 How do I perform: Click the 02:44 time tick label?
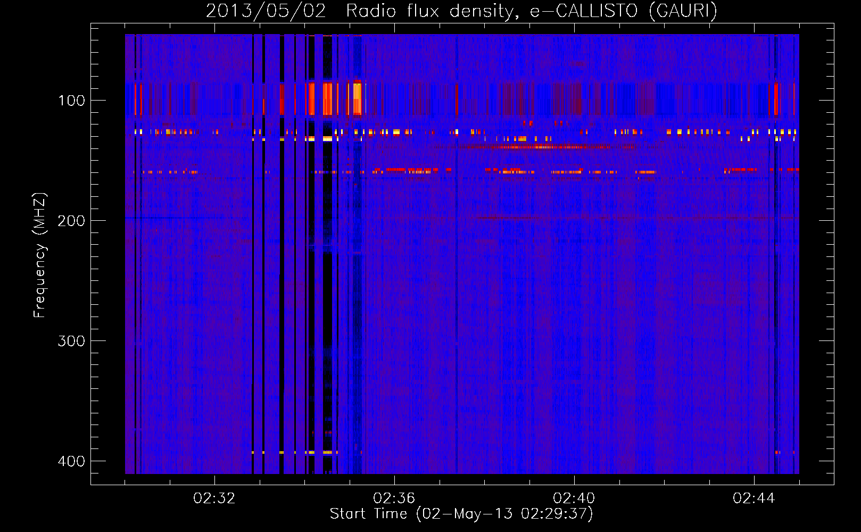pyautogui.click(x=754, y=498)
